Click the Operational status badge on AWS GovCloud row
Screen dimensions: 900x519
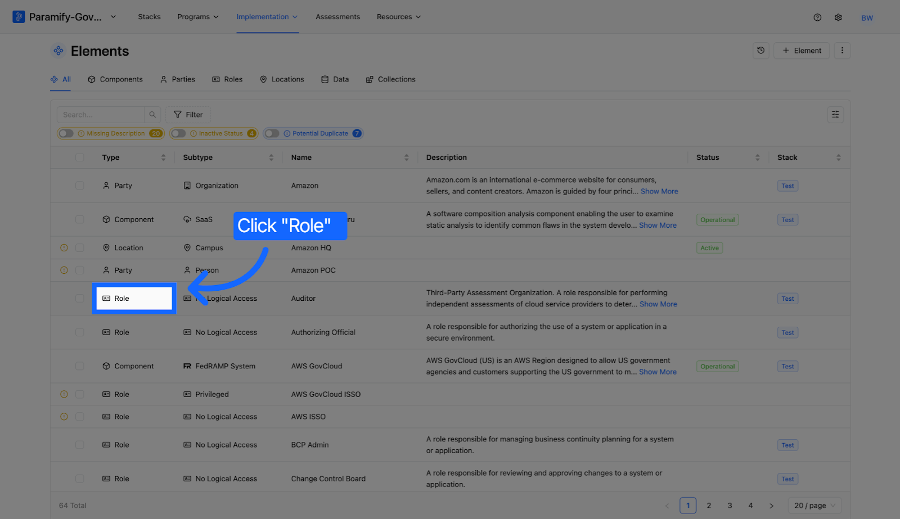[717, 367]
